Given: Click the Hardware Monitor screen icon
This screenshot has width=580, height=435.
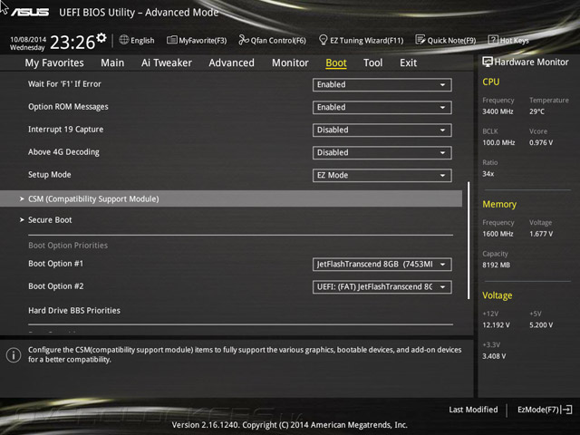Looking at the screenshot, I should (488, 62).
